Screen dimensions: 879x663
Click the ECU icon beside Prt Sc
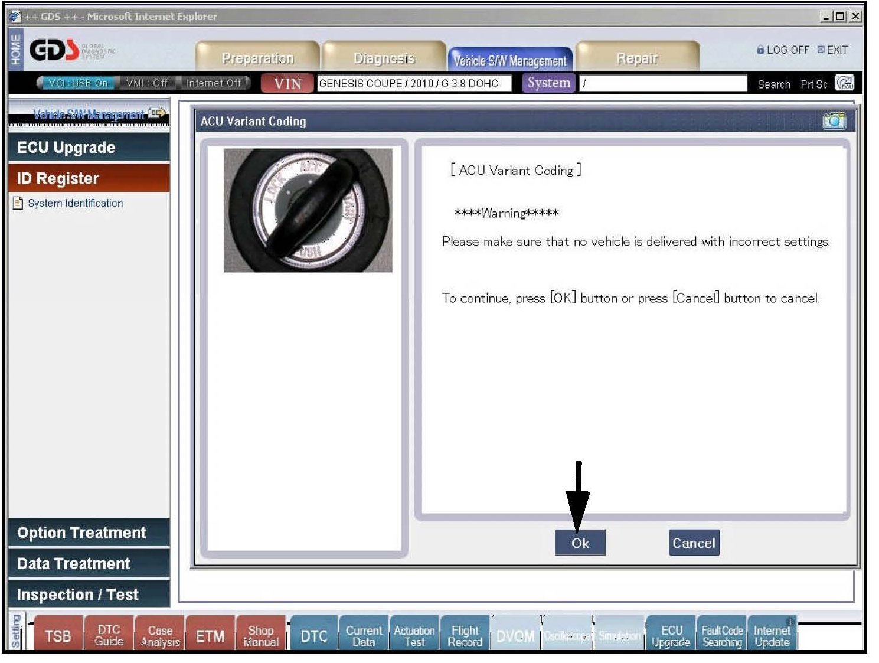tap(845, 83)
